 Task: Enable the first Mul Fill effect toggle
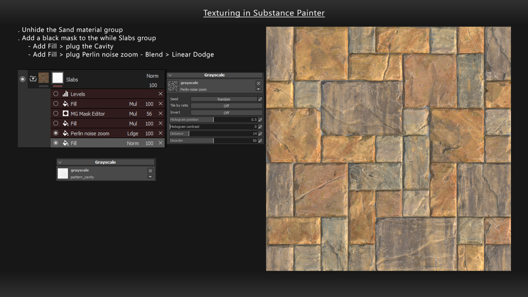pos(56,104)
